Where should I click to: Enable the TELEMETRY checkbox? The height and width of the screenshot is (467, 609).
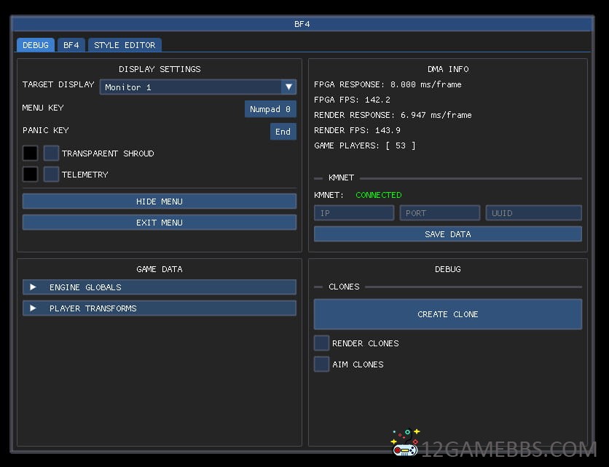point(51,174)
